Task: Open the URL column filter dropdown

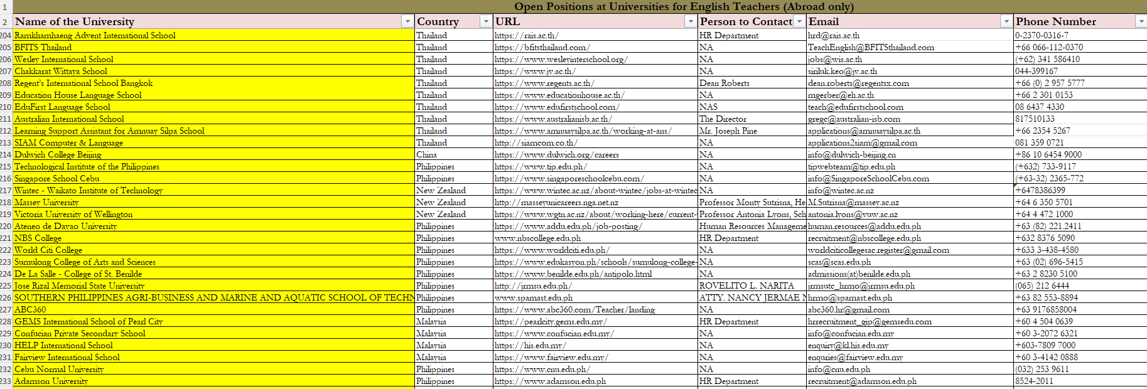Action: click(690, 22)
